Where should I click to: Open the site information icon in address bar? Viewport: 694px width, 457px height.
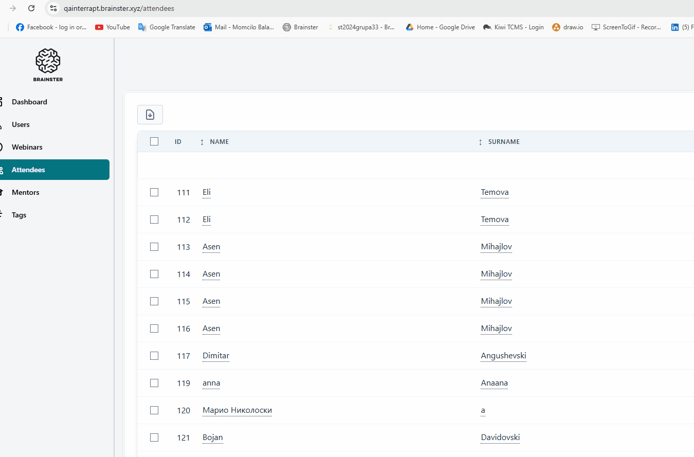pyautogui.click(x=53, y=8)
